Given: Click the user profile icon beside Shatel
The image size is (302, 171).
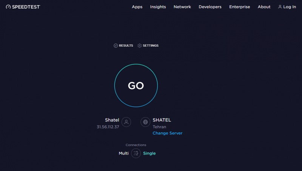Looking at the screenshot, I should 126,122.
